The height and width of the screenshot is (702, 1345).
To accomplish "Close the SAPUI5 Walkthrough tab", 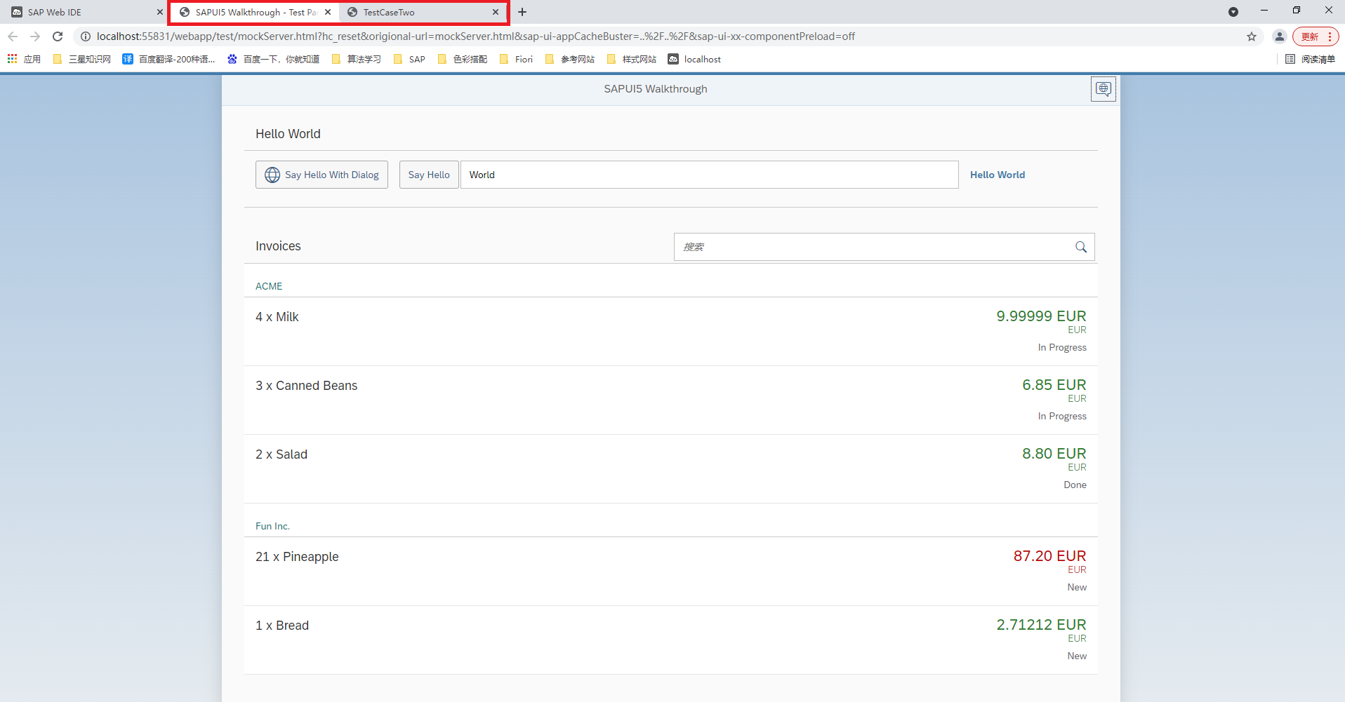I will point(328,12).
